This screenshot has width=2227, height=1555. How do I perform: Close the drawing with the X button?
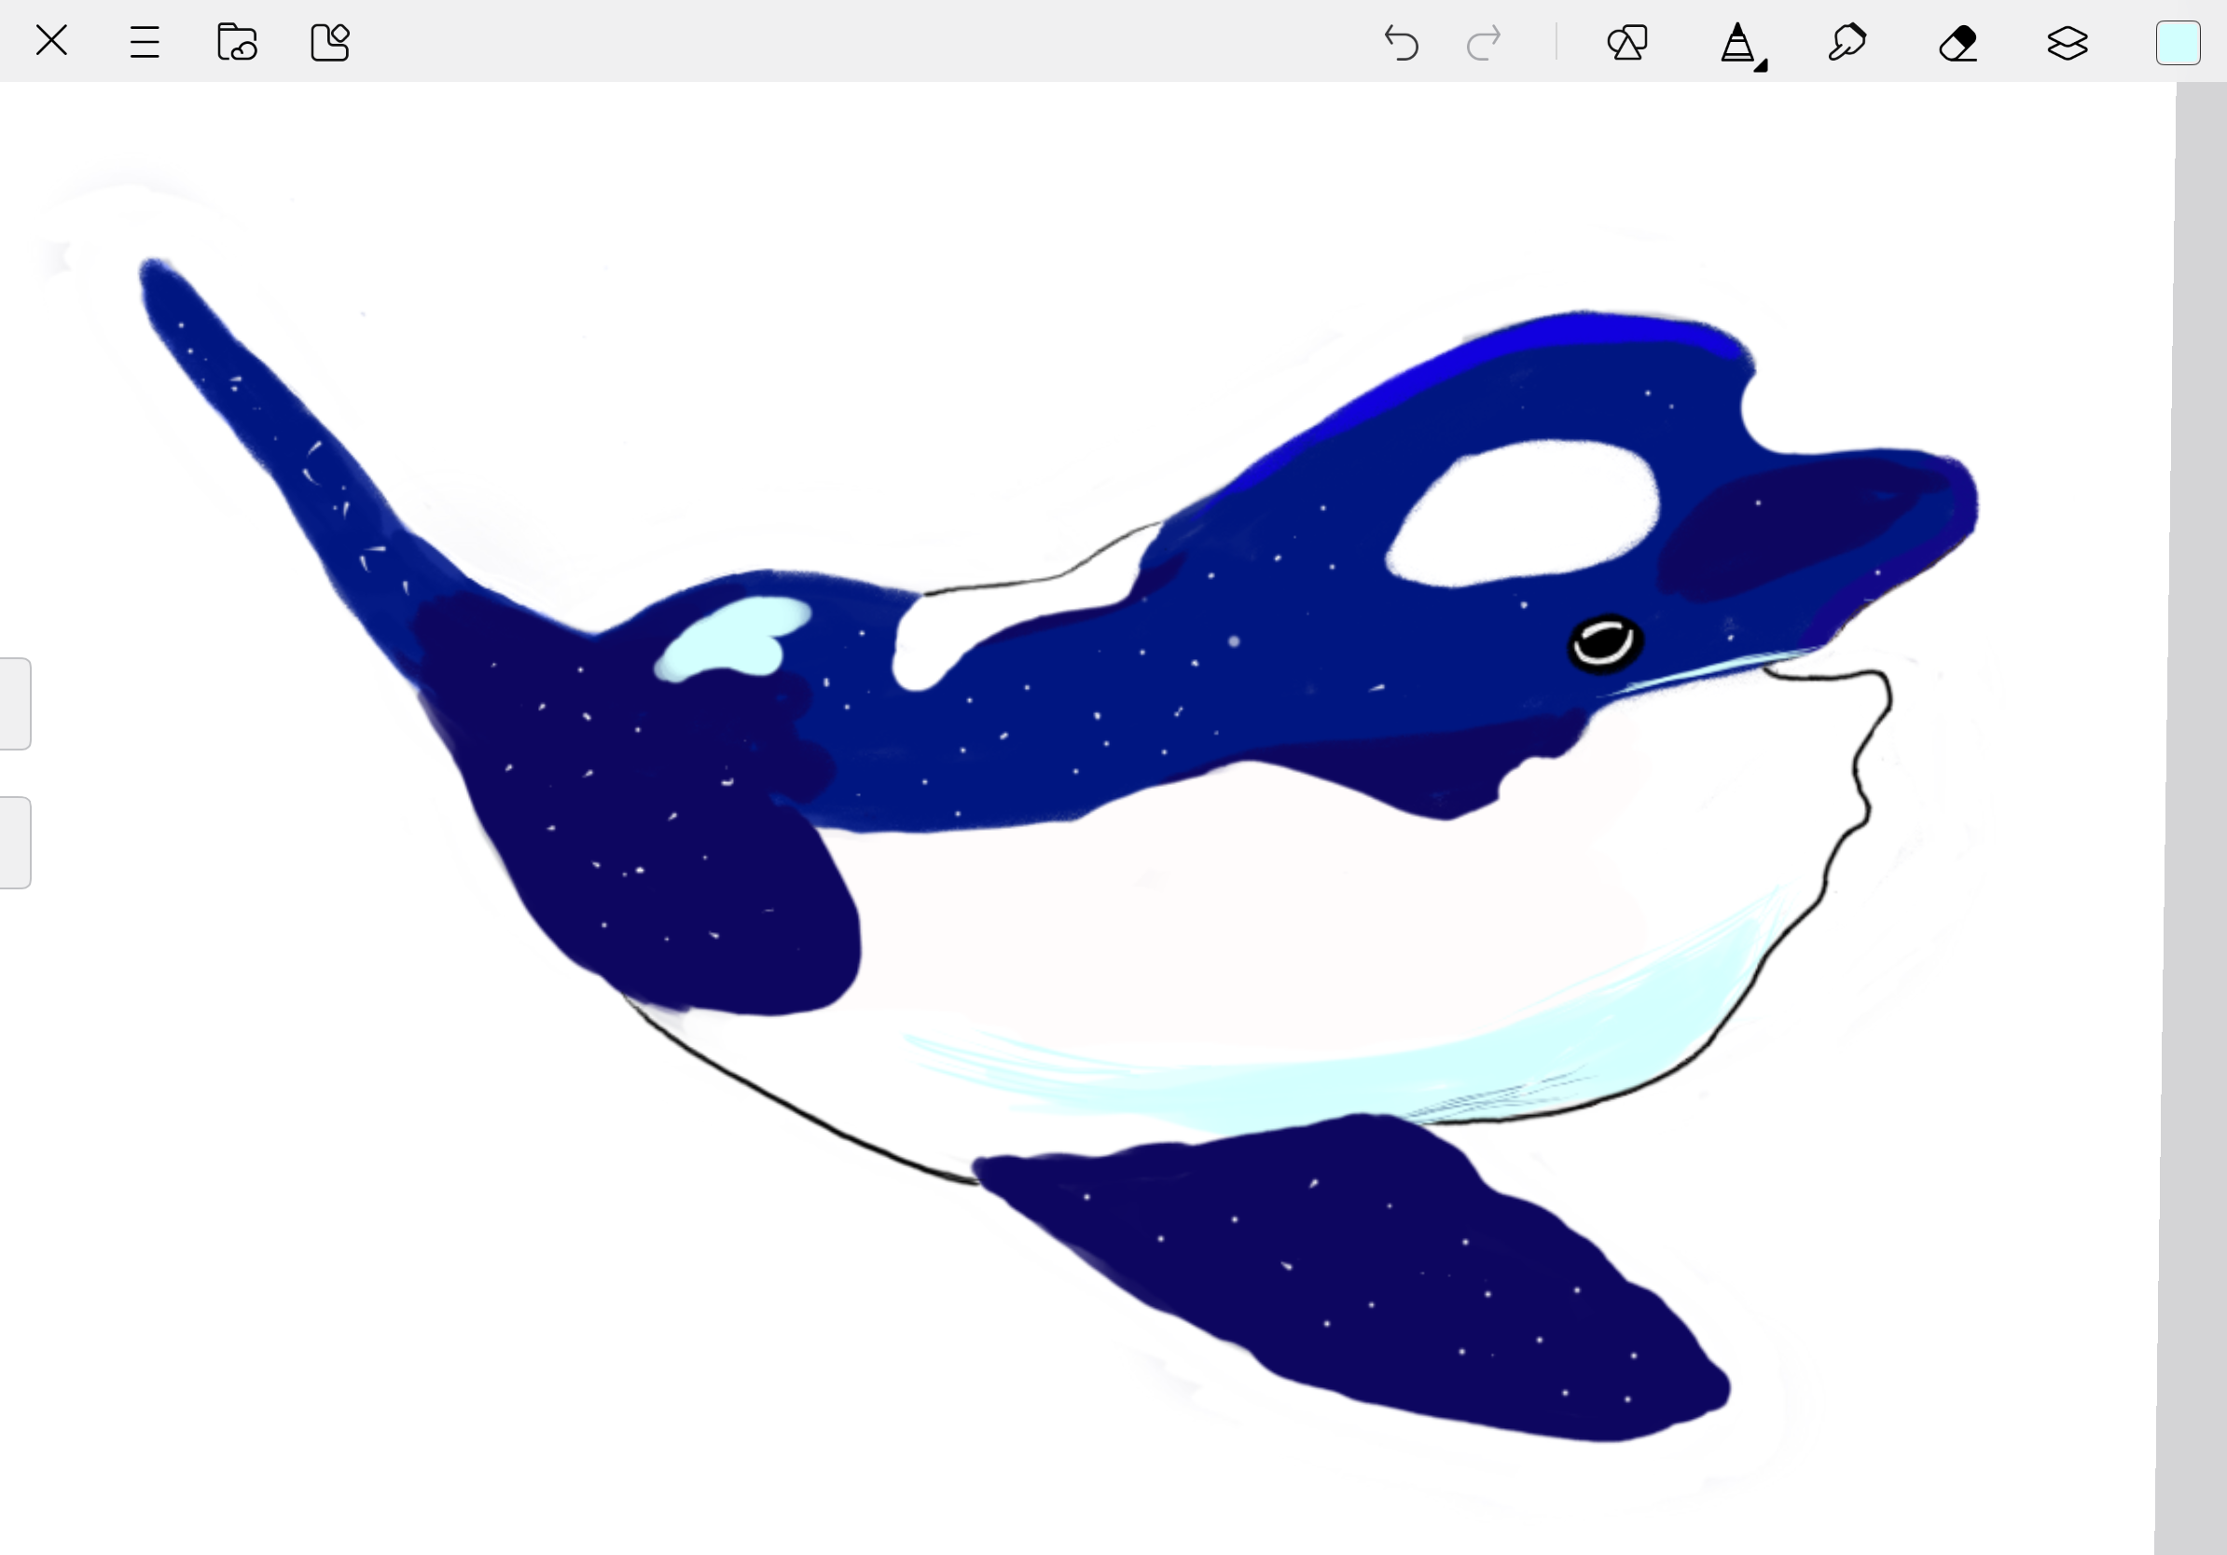tap(51, 41)
